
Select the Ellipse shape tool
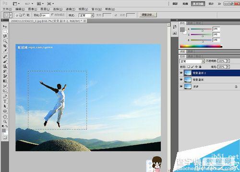[5, 111]
